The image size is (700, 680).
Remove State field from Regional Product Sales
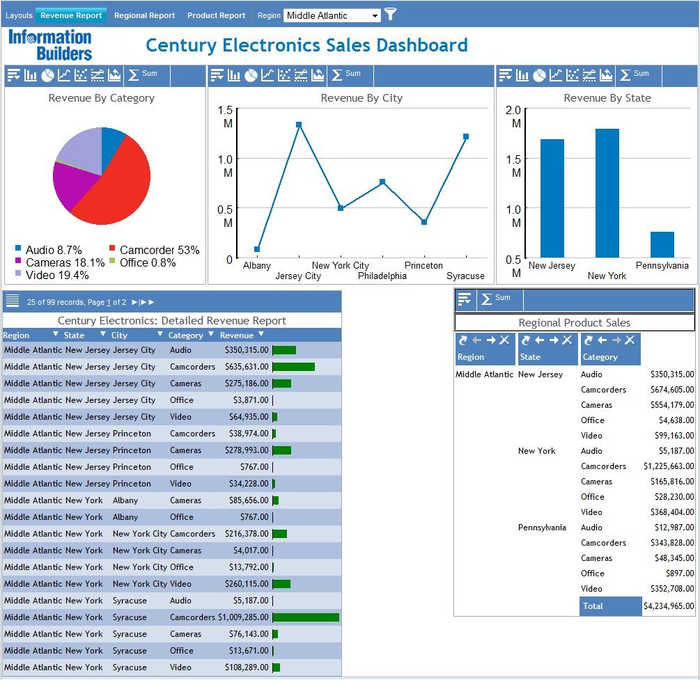(x=567, y=340)
